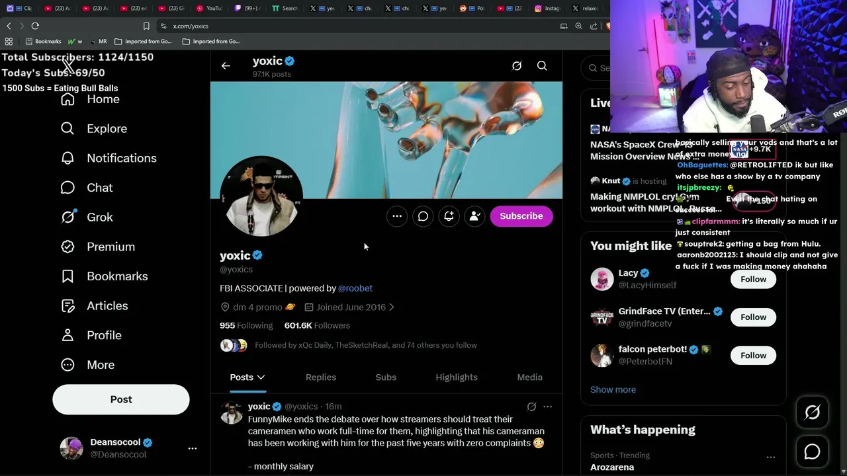The image size is (847, 476).
Task: Open the Arozarena trending topic
Action: coord(612,467)
